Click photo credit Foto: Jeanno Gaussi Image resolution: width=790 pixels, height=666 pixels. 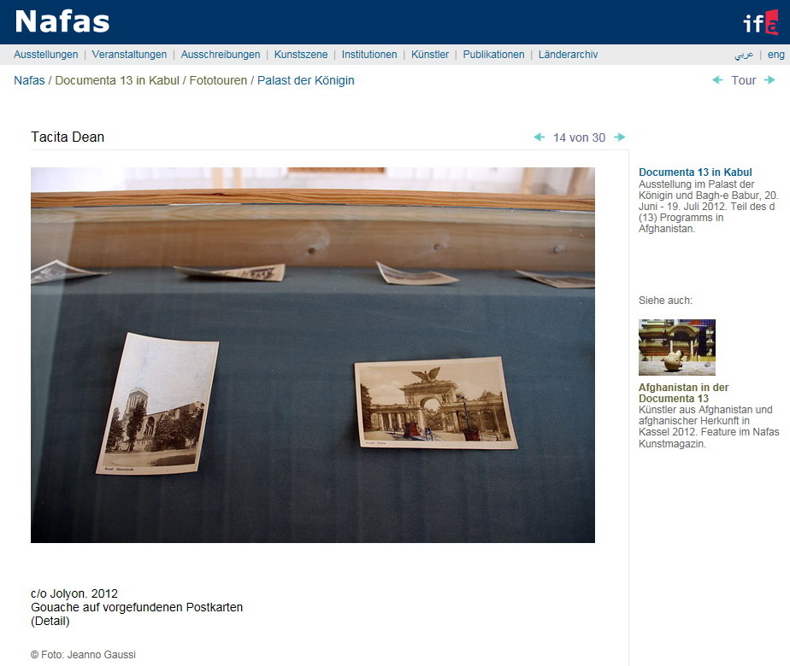coord(83,654)
